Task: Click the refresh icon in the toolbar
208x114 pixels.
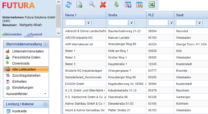Action: click(x=69, y=4)
